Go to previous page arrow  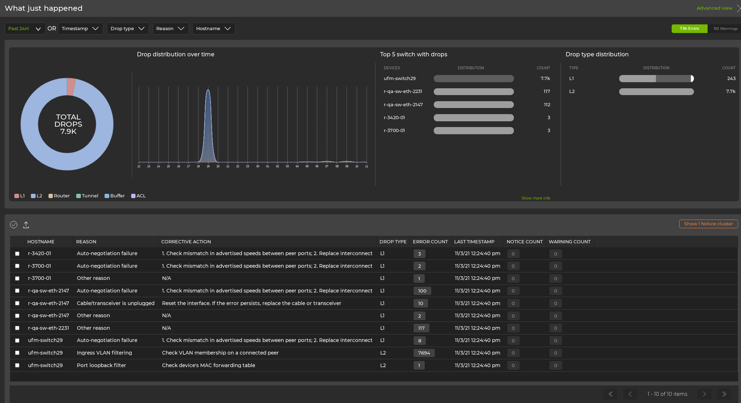[x=630, y=394]
